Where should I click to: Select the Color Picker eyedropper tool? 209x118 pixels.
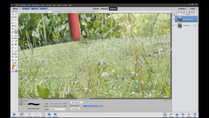pyautogui.click(x=12, y=48)
